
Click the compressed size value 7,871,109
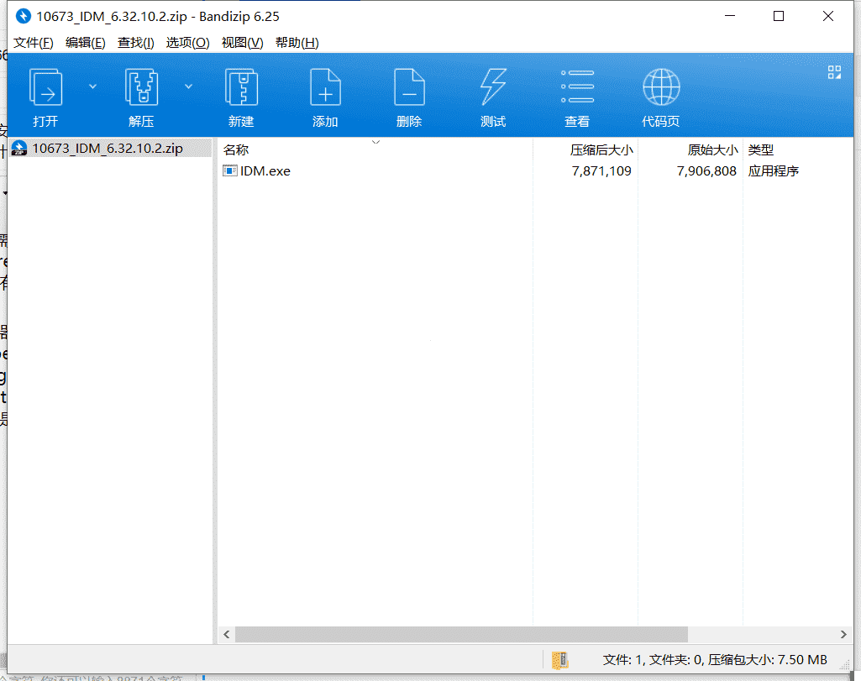[x=601, y=171]
